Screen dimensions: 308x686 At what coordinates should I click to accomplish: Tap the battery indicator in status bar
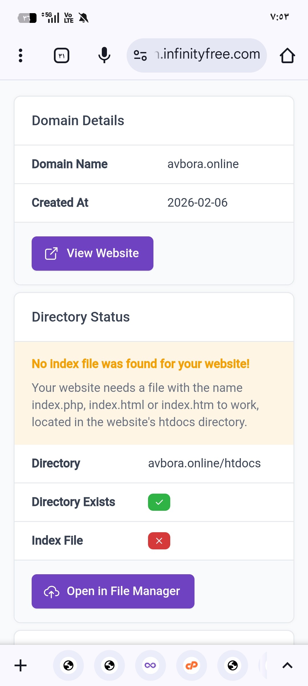[27, 18]
